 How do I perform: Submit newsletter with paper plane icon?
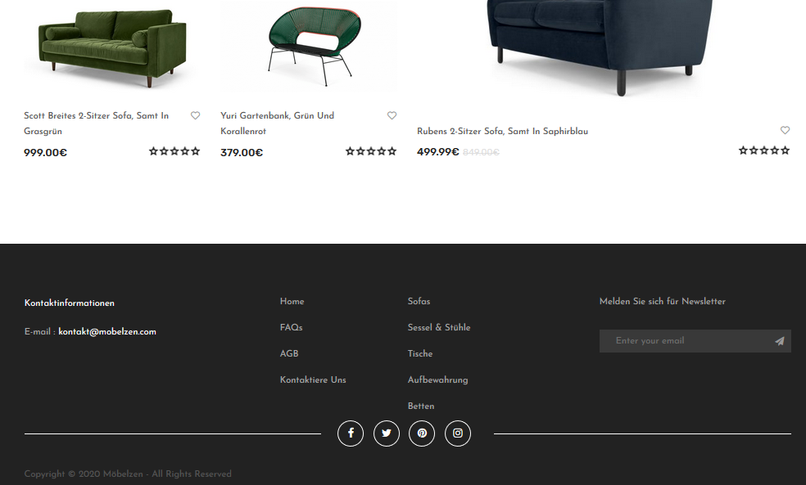coord(780,341)
